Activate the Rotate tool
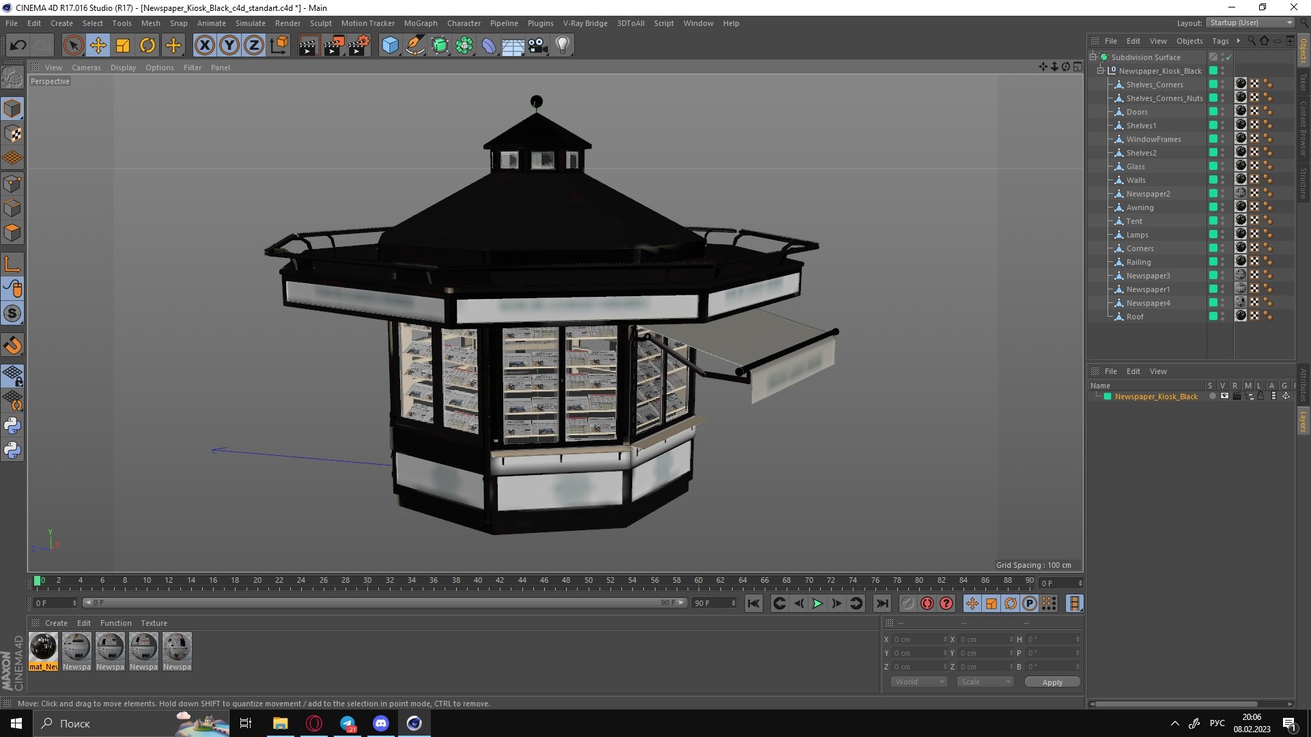Image resolution: width=1311 pixels, height=737 pixels. (147, 46)
